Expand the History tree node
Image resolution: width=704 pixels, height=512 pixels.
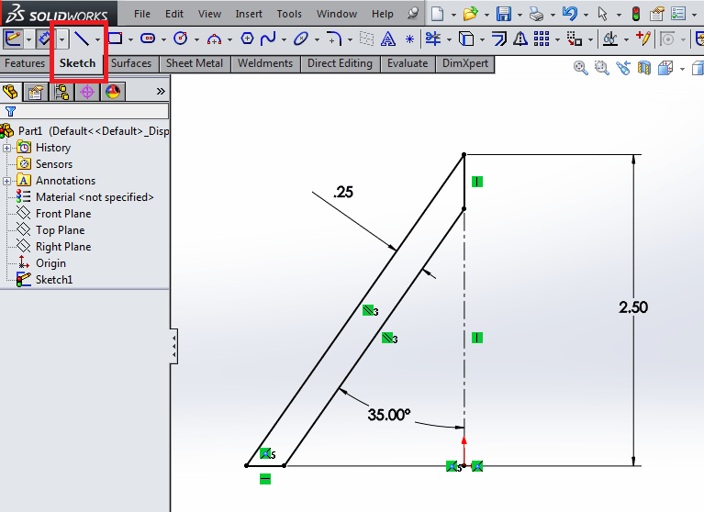click(x=7, y=148)
